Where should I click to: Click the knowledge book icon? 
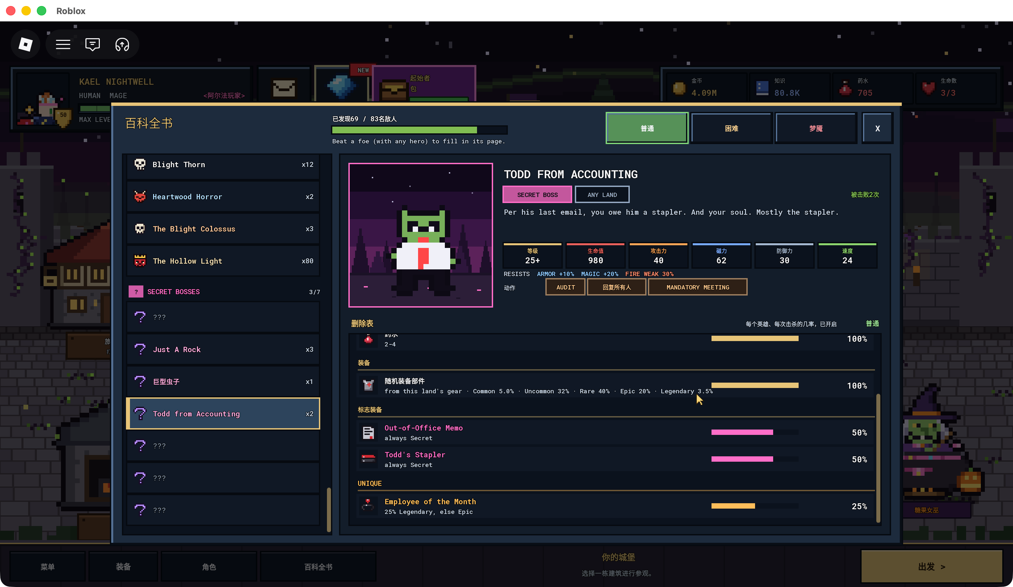762,88
